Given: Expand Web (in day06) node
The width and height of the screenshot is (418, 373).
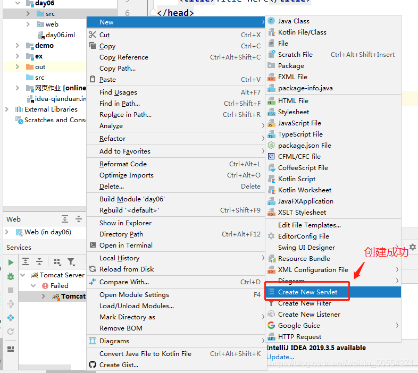Looking at the screenshot, I should pos(7,232).
